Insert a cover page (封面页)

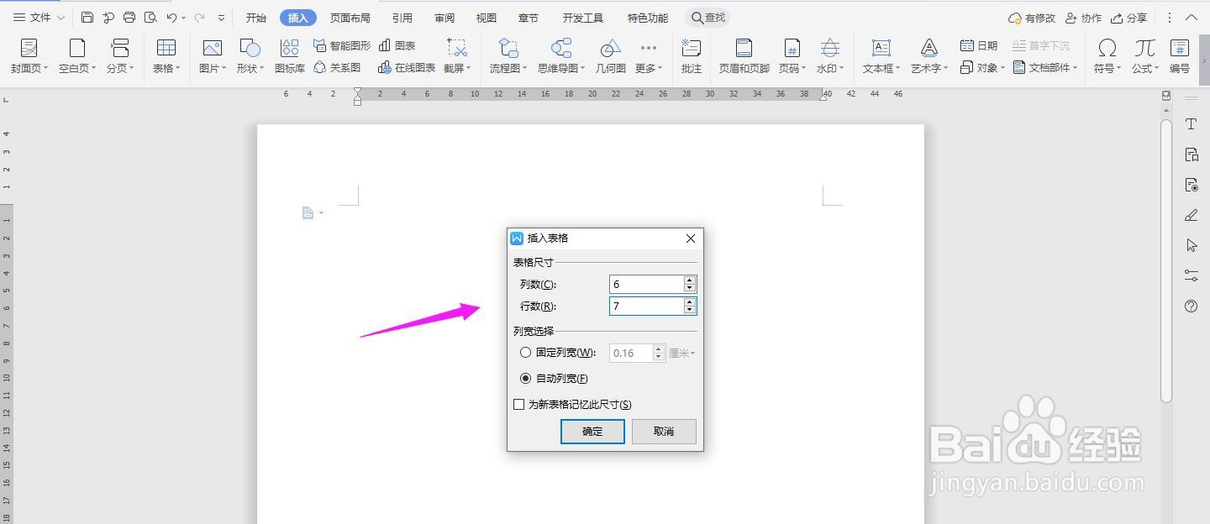coord(29,56)
